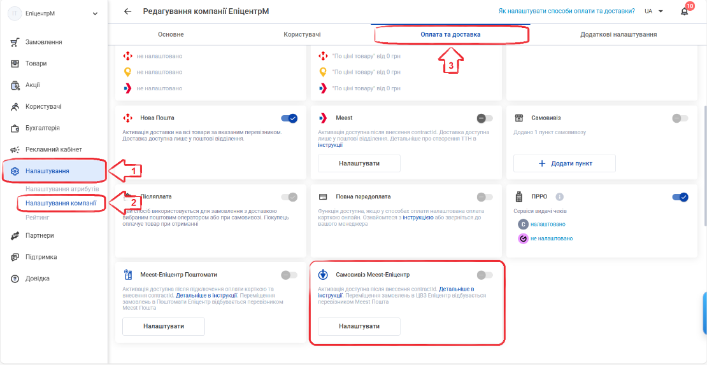
Task: Open the UA language dropdown
Action: (653, 11)
